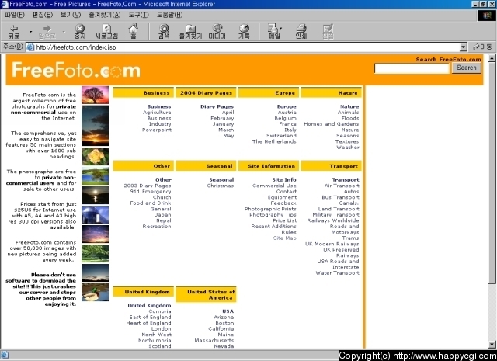Open the Massachusetts link
The width and height of the screenshot is (497, 361).
[x=214, y=340]
